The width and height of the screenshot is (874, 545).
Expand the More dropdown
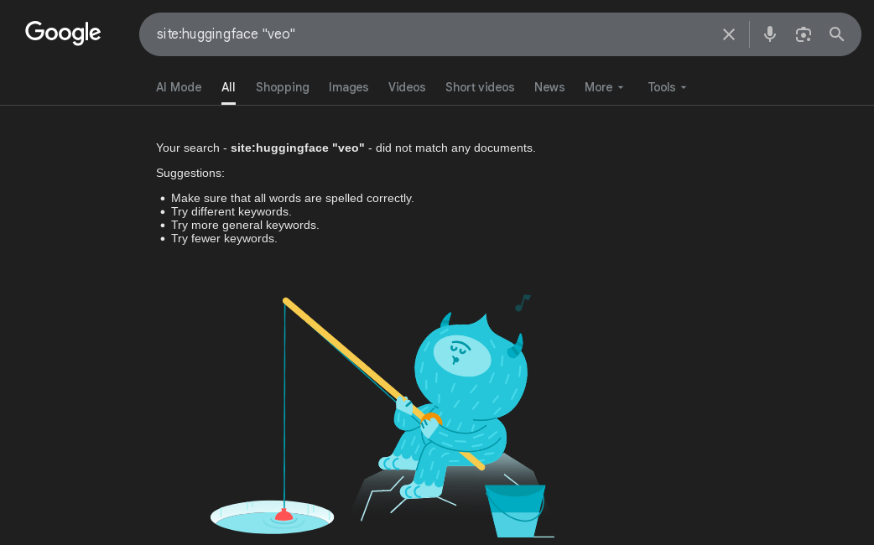pyautogui.click(x=604, y=87)
